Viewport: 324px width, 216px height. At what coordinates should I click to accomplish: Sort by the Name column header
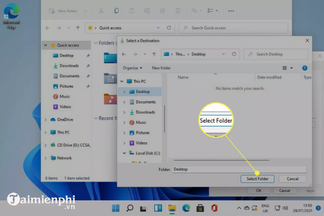pyautogui.click(x=183, y=77)
